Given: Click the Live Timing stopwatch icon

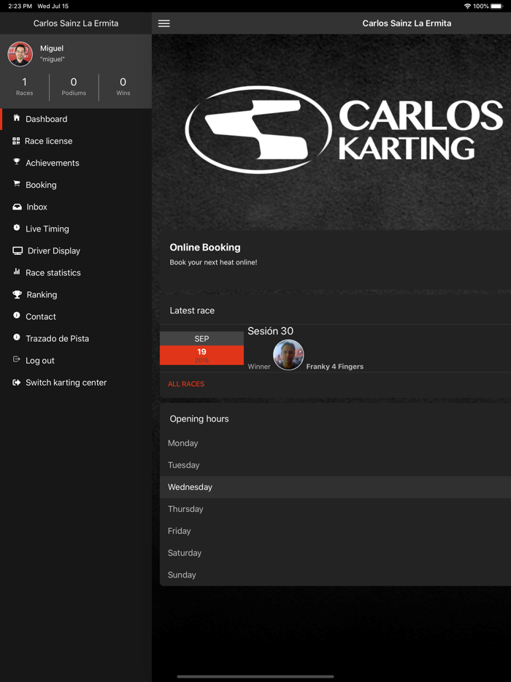Looking at the screenshot, I should 17,228.
